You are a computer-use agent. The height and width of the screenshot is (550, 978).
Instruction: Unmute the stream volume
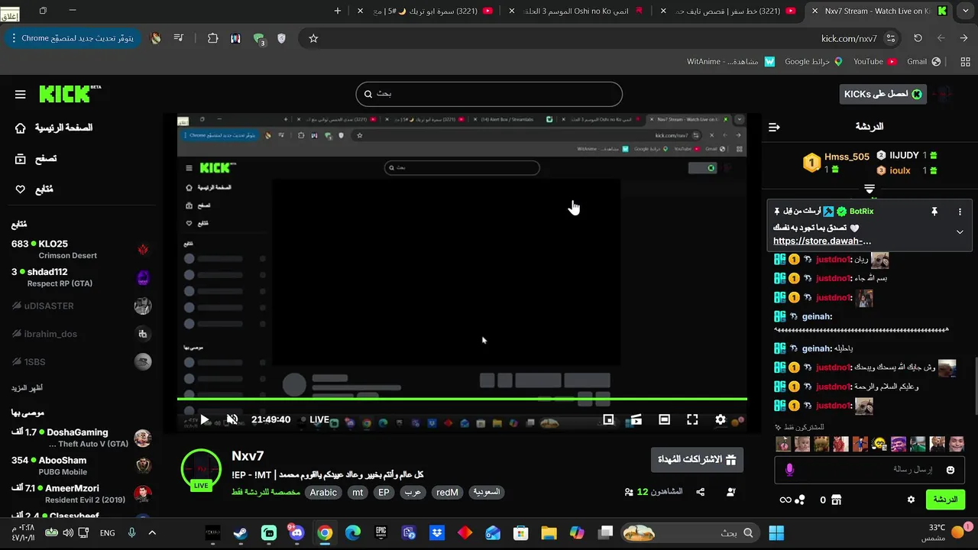[232, 419]
